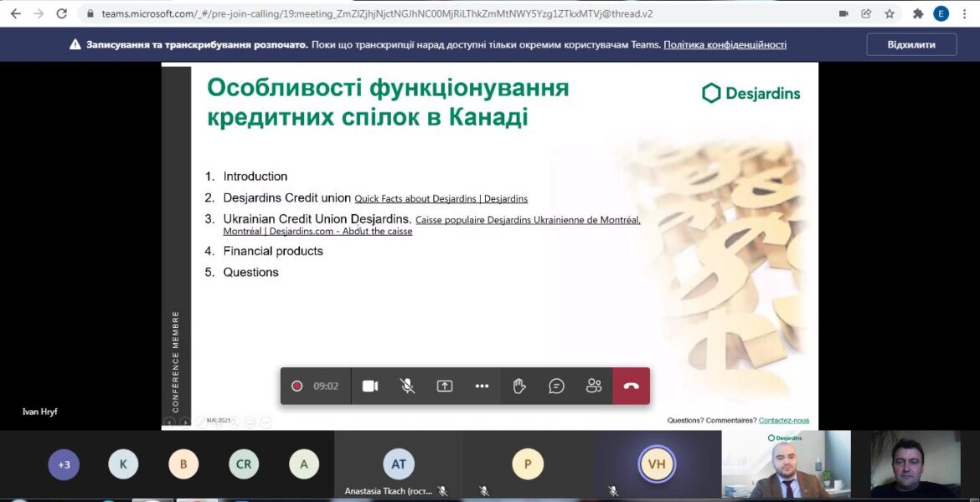This screenshot has height=502, width=980.
Task: Open the share content tray
Action: [x=445, y=386]
